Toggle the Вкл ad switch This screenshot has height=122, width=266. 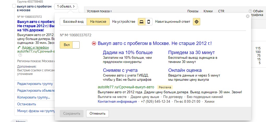tap(70, 45)
